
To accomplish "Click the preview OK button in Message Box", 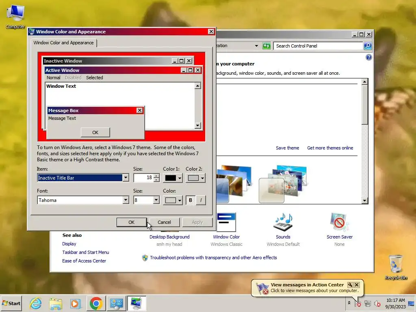I will (95, 132).
